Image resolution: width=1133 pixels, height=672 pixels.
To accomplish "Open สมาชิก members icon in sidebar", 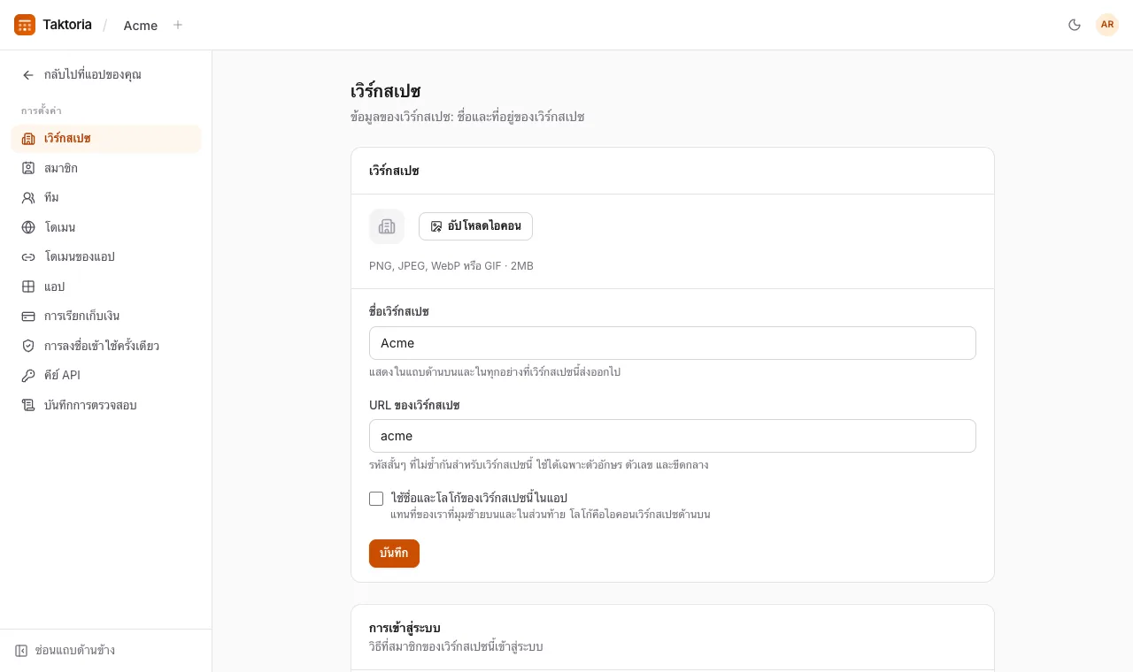I will click(28, 168).
